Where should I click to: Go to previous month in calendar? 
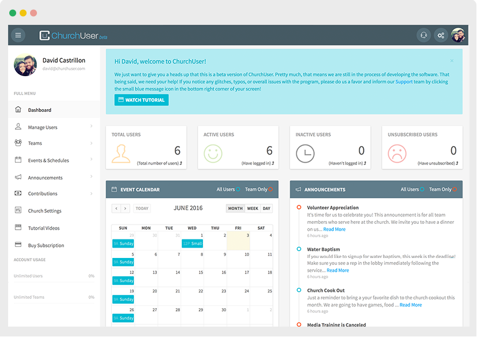point(116,208)
